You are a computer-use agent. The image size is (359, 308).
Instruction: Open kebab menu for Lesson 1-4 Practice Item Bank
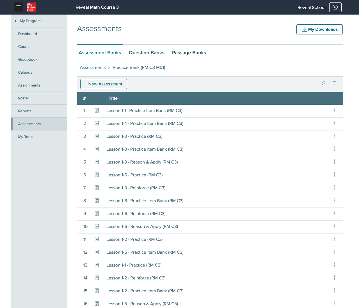click(334, 123)
